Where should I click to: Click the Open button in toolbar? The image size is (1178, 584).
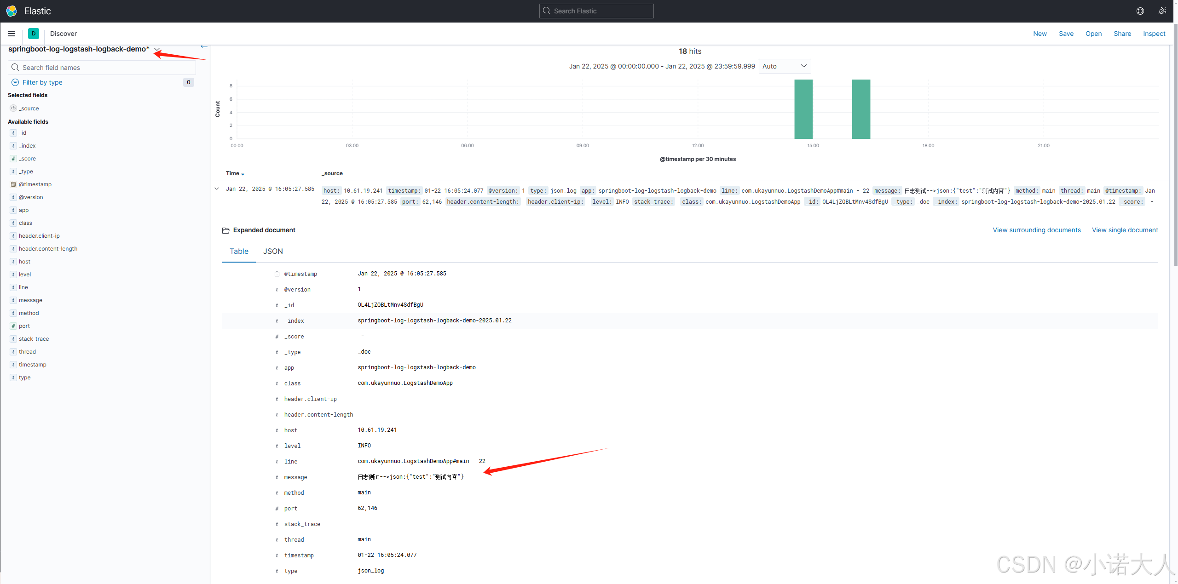point(1093,33)
